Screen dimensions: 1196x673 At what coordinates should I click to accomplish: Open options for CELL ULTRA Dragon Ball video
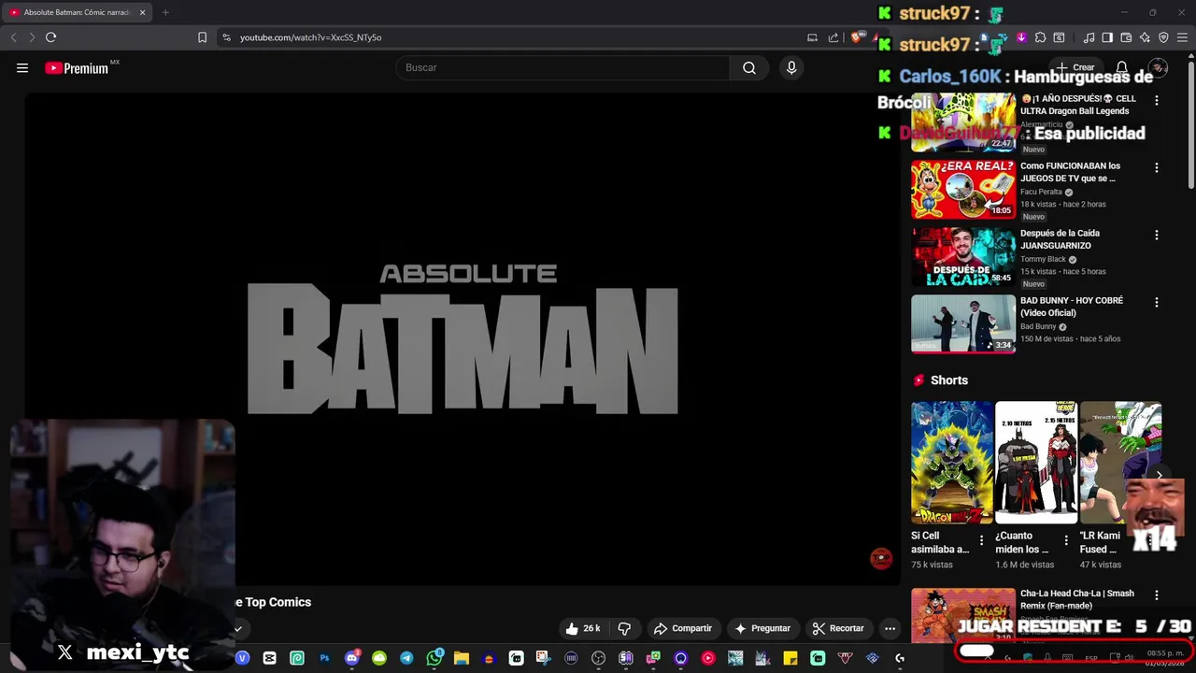tap(1157, 100)
